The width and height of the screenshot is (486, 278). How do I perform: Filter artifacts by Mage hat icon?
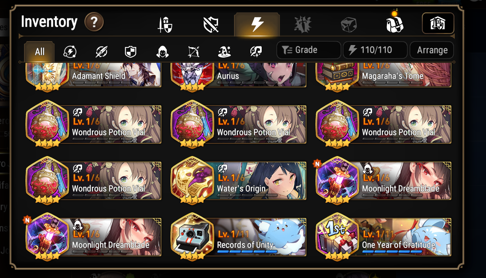[x=224, y=52]
